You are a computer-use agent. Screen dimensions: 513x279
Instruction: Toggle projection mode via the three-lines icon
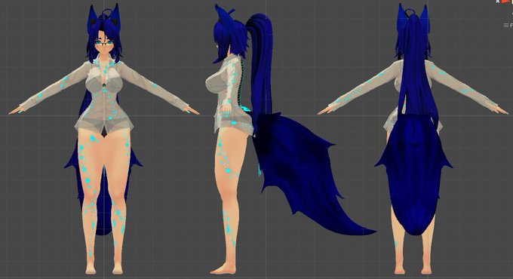(x=505, y=25)
